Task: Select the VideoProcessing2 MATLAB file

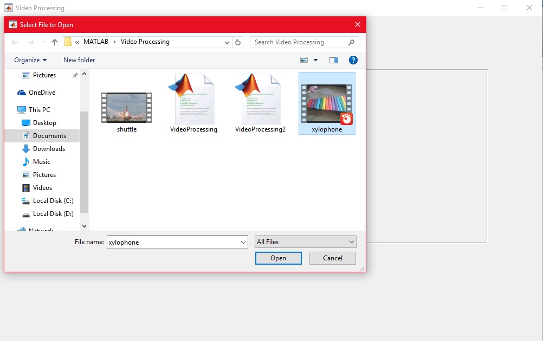Action: click(260, 103)
